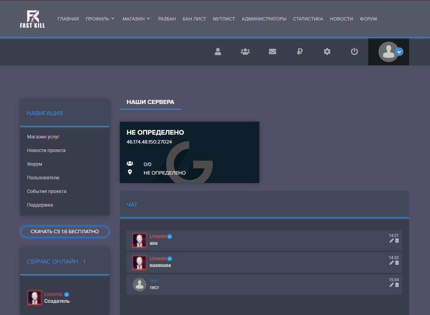
Task: Open Магазин услуг in sidebar navigation
Action: pos(43,137)
